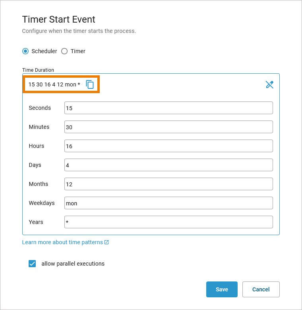
Task: Toggle the pencil edit-mode icon
Action: (269, 84)
